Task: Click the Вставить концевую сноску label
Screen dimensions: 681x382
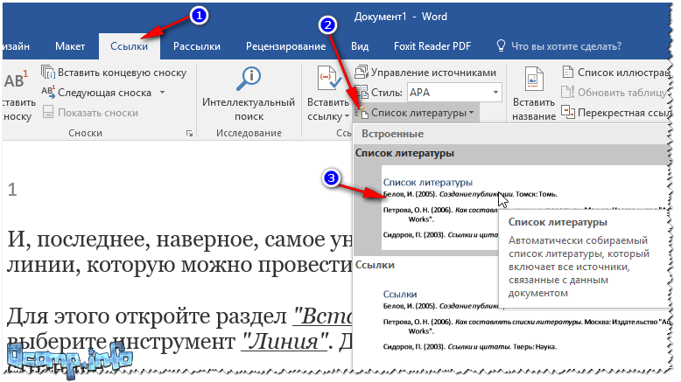Action: pos(122,73)
